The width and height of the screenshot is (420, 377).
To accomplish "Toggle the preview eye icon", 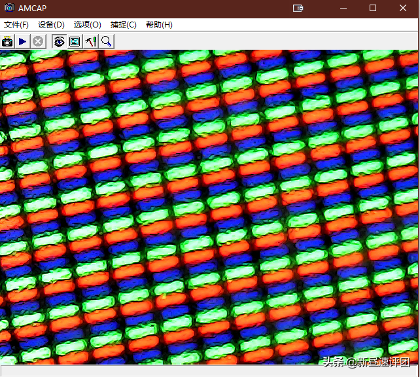I will (x=59, y=41).
